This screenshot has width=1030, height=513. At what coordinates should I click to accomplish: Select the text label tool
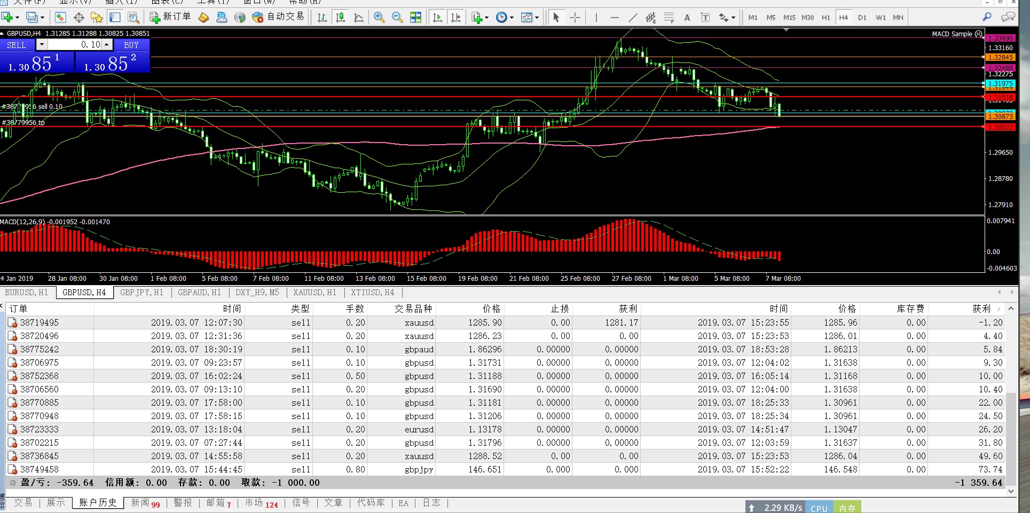(705, 17)
